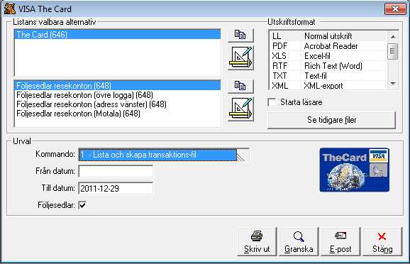This screenshot has width=410, height=264.
Task: Close the window with the red X
Action: [x=395, y=9]
